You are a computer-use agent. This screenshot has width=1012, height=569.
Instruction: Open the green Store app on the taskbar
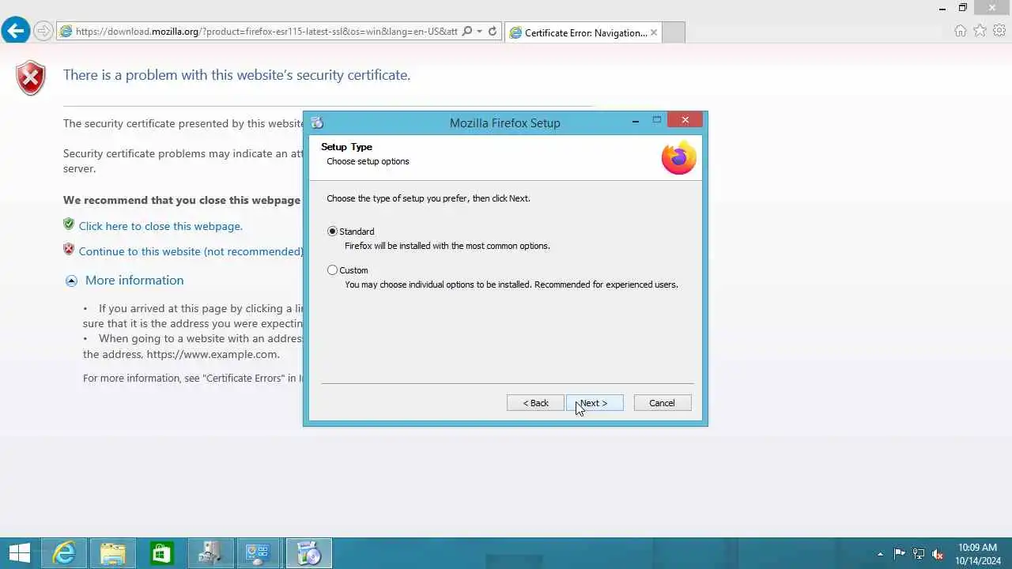(x=161, y=553)
